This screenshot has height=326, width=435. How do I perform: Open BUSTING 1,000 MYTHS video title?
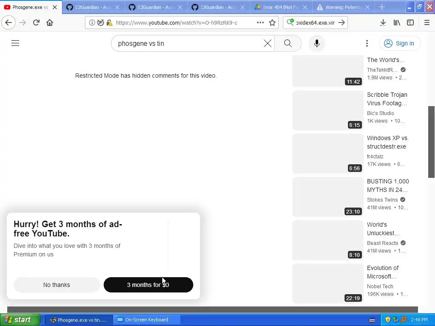click(x=388, y=185)
